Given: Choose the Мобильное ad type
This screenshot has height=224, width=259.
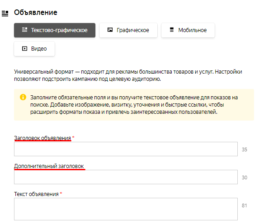Looking at the screenshot, I should click(188, 30).
